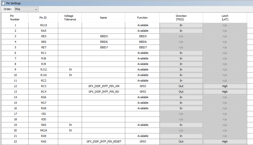The image size is (253, 145).
Task: Toggle Direction In for pin 14 RG6
Action: click(181, 97)
